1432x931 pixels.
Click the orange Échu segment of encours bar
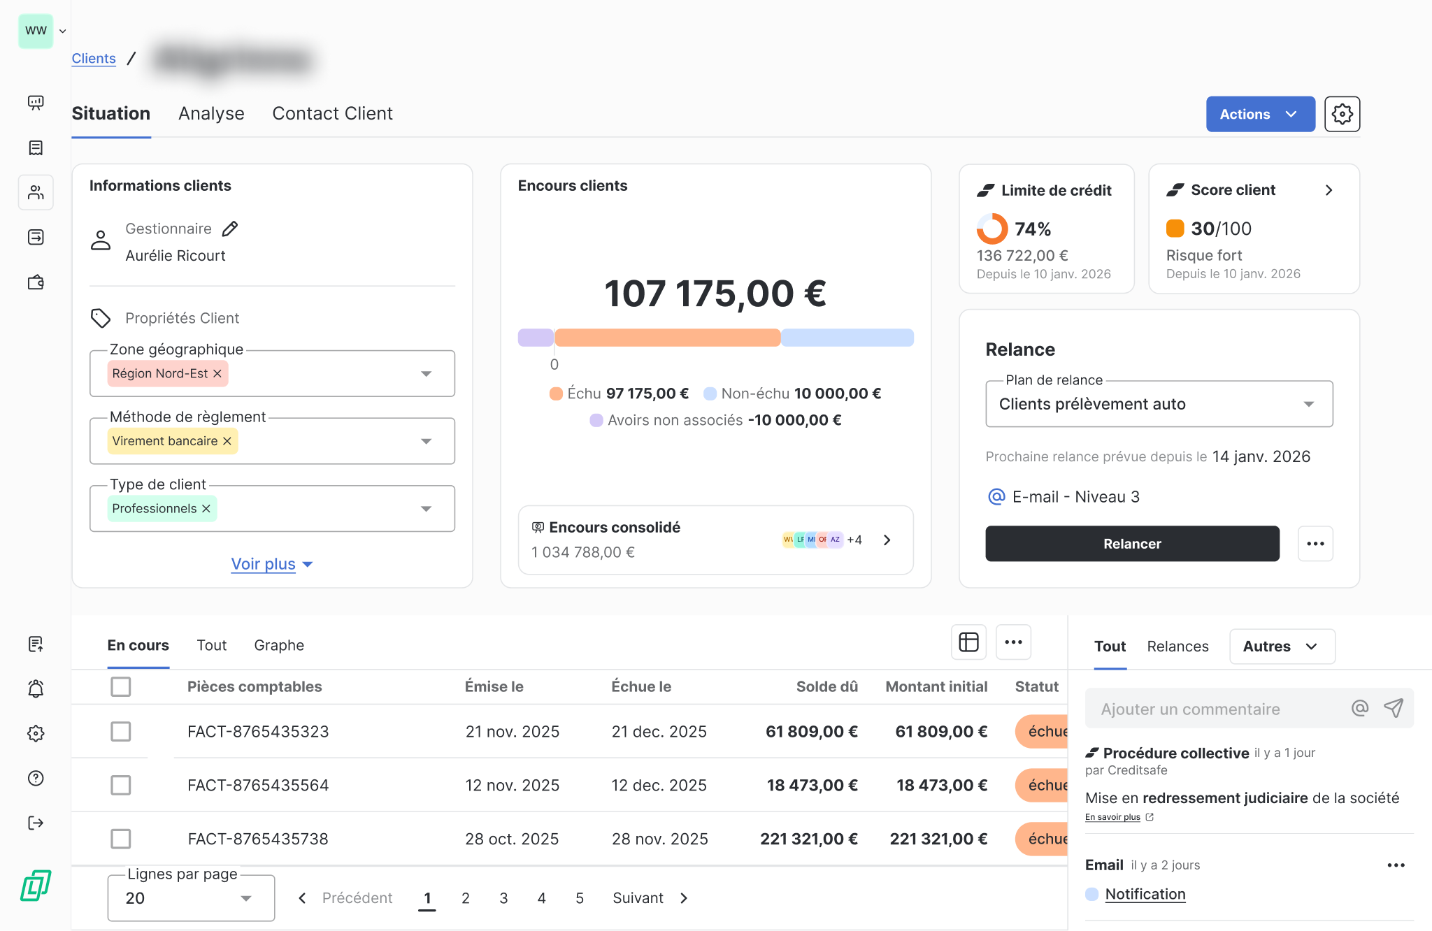tap(667, 338)
